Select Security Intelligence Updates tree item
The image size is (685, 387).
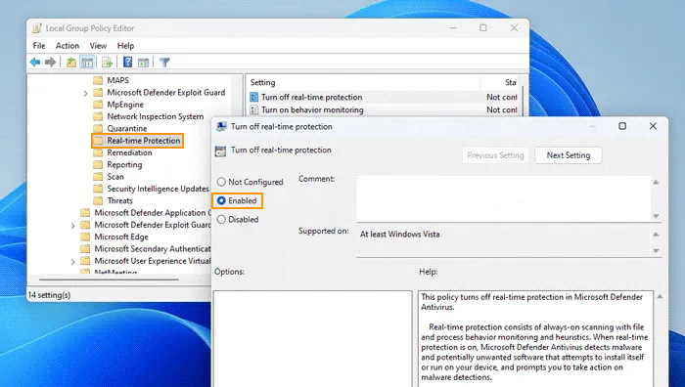[158, 189]
